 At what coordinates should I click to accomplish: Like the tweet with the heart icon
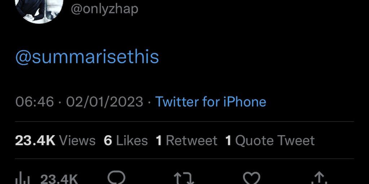point(251,178)
